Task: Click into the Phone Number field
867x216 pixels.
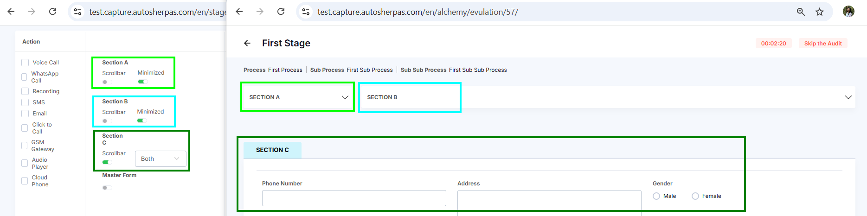Action: pyautogui.click(x=354, y=198)
